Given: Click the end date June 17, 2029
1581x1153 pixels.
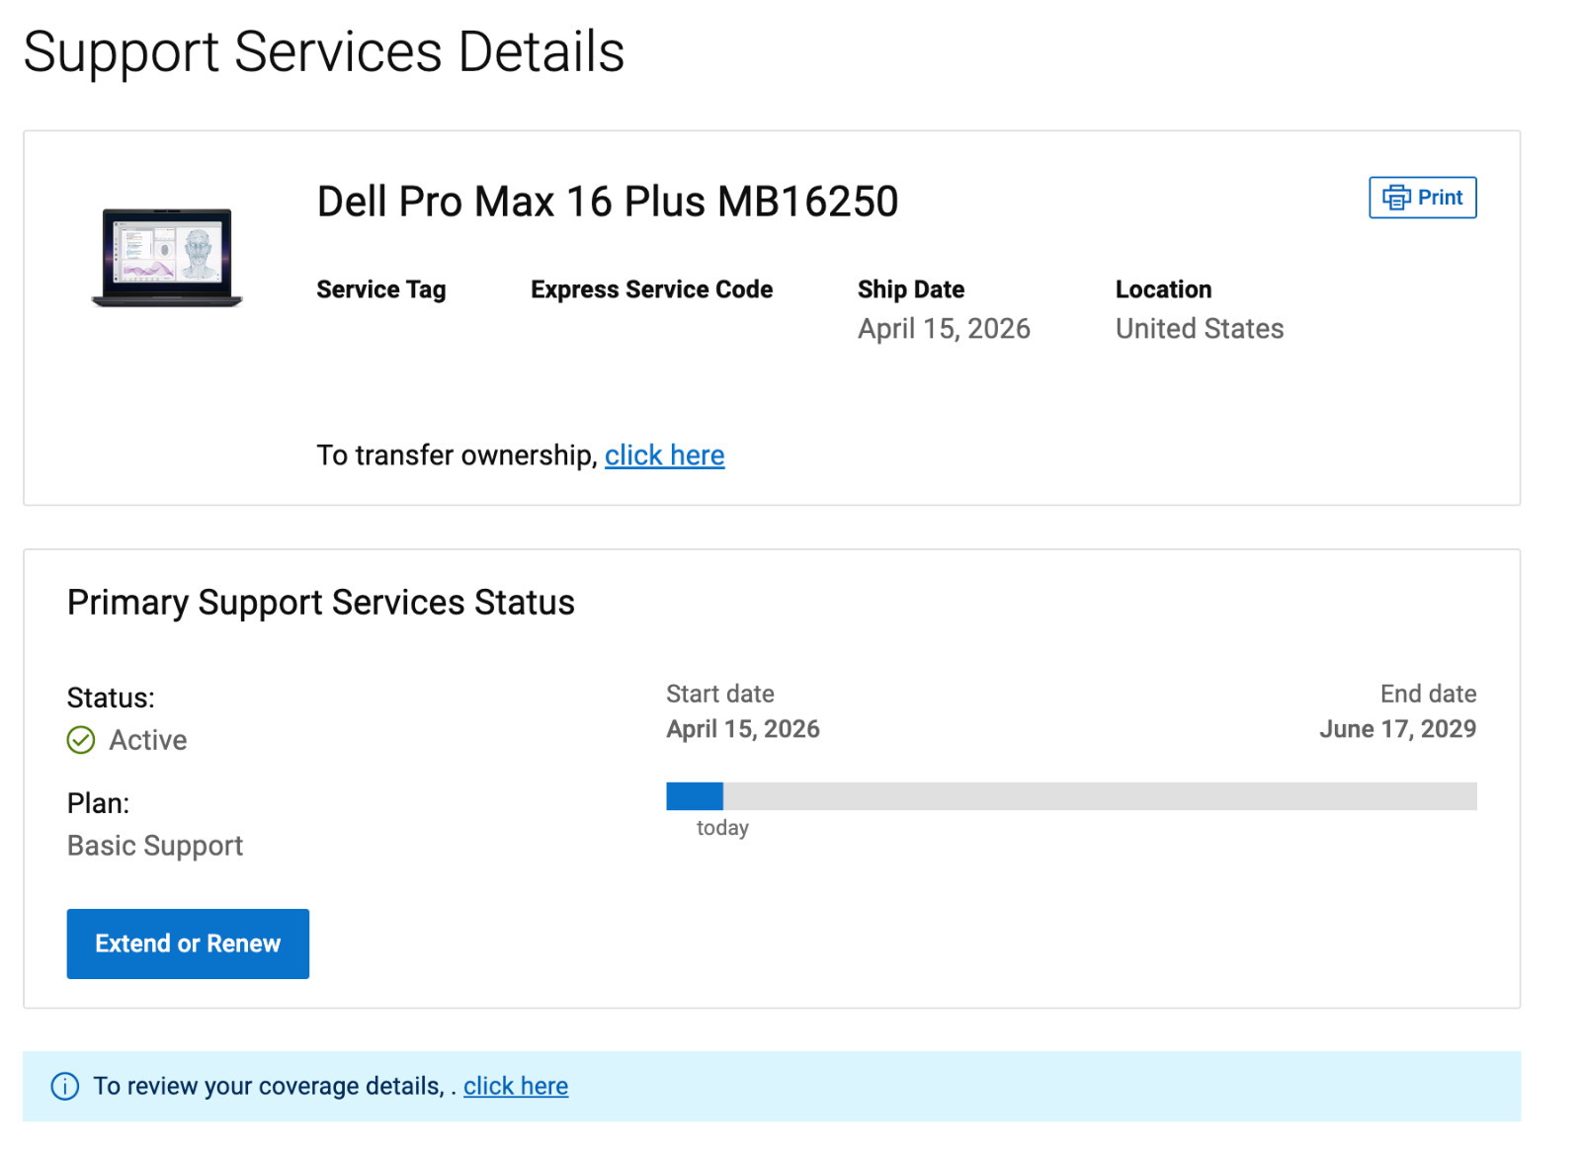Looking at the screenshot, I should coord(1398,729).
